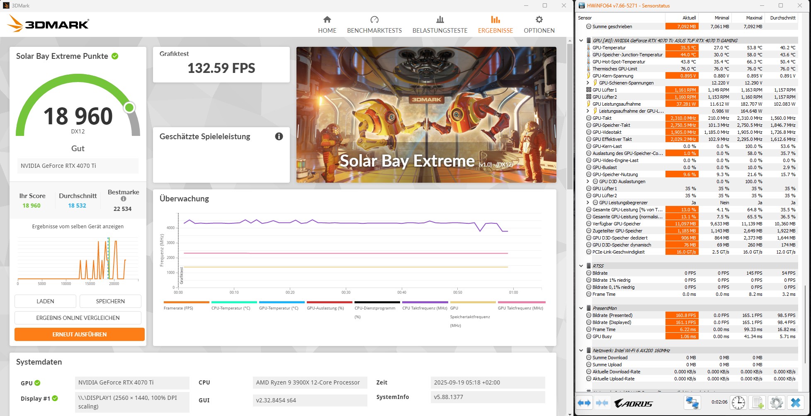
Task: Click the Solar Bay Extreme benchmark thumbnail
Action: pyautogui.click(x=426, y=115)
